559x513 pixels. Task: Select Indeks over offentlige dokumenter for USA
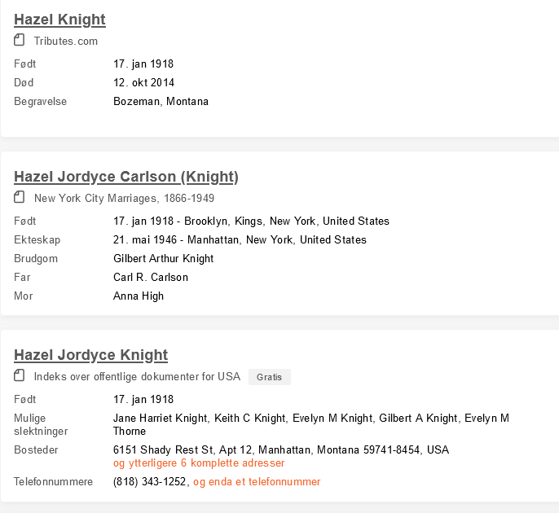[137, 376]
